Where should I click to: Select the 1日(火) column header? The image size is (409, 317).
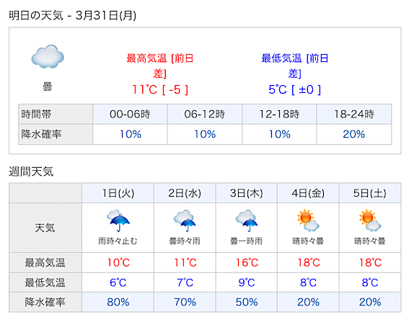118,193
